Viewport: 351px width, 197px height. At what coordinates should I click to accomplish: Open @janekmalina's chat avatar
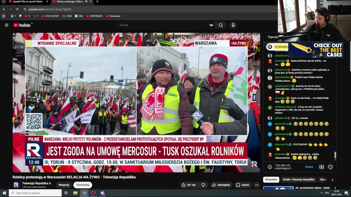[270, 78]
